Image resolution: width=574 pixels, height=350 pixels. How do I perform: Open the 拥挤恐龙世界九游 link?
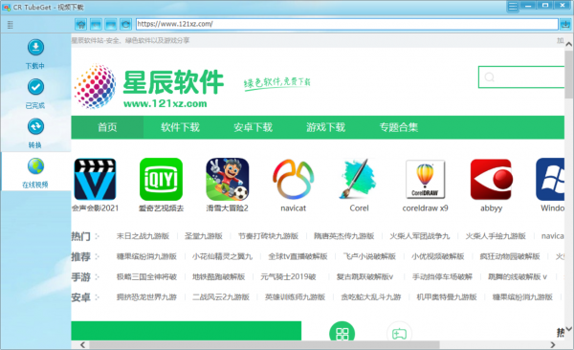pos(146,296)
